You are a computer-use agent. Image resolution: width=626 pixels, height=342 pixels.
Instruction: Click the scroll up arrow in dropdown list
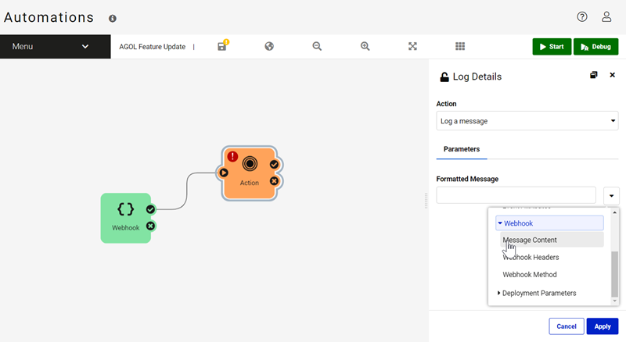[x=614, y=212]
